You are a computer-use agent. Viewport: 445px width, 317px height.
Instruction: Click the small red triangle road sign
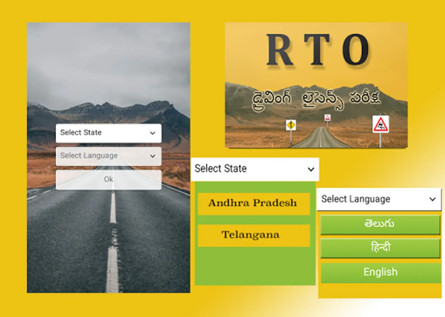(x=328, y=117)
